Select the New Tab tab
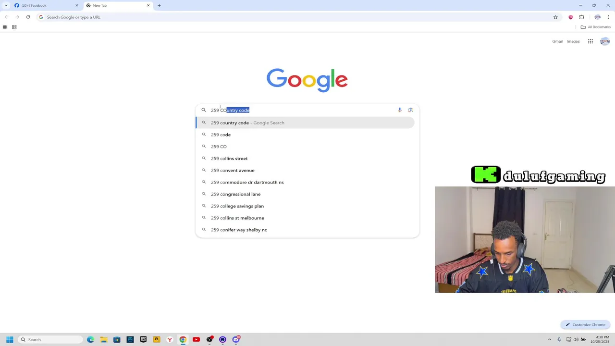Viewport: 615px width, 346px height. coord(118,5)
